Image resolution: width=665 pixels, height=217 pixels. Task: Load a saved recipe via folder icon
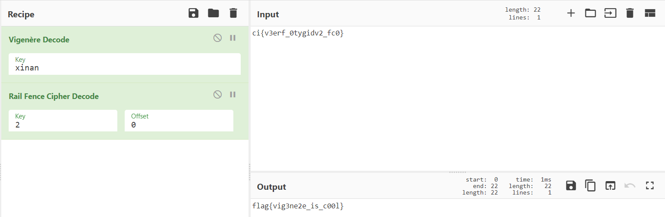(x=213, y=13)
